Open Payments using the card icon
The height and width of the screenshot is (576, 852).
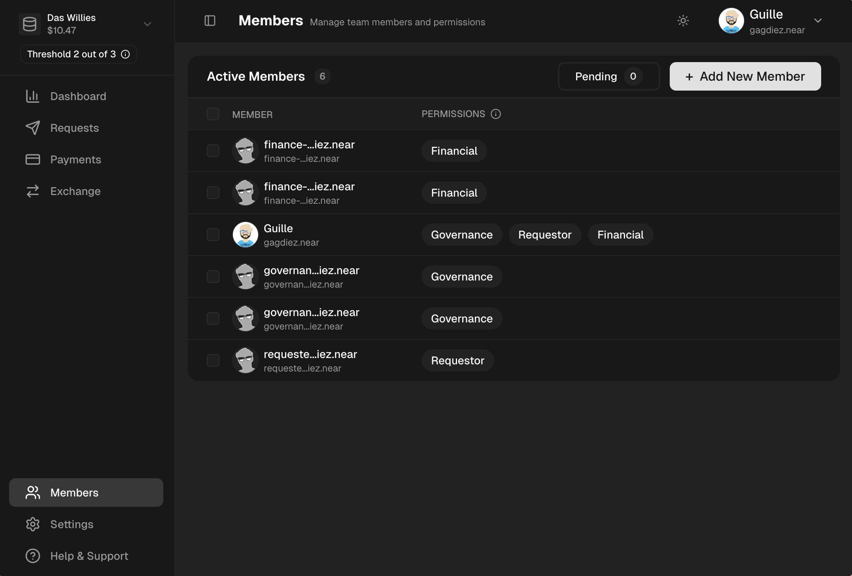32,159
